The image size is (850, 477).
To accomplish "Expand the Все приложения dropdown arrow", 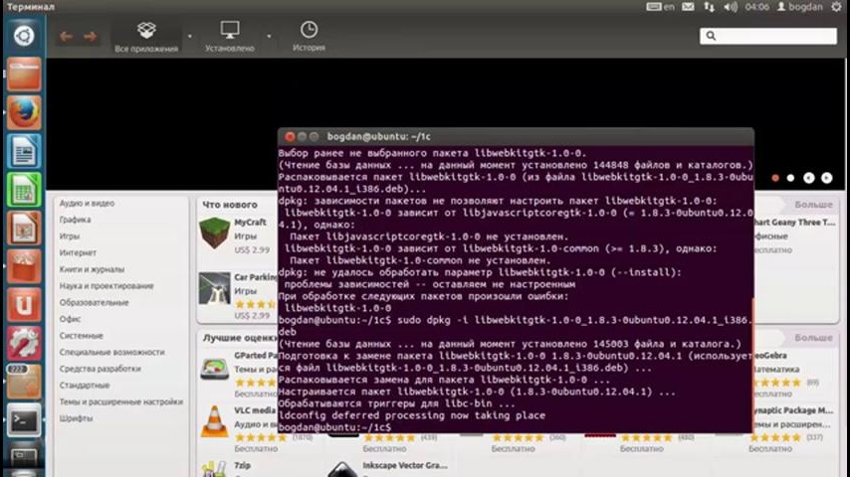I will (189, 37).
